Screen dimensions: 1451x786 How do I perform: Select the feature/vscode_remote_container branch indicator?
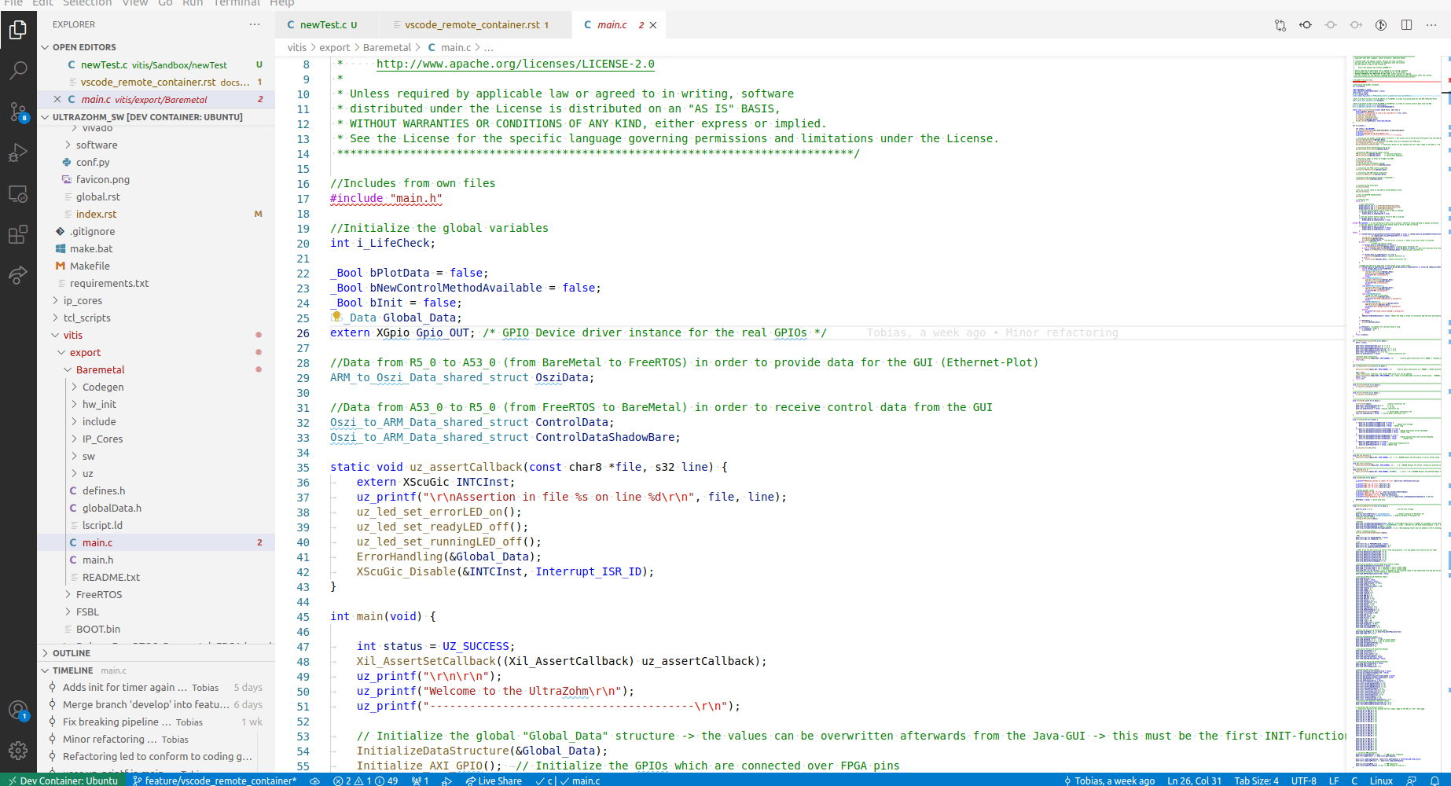[x=214, y=780]
